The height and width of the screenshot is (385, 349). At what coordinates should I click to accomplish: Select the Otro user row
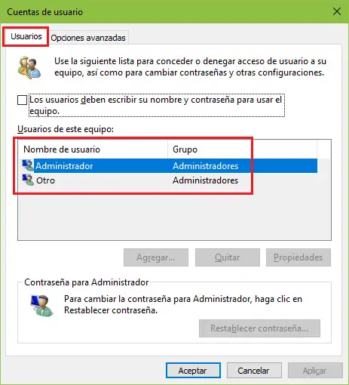click(170, 180)
